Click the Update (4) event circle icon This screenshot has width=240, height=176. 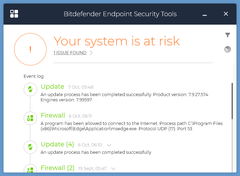point(30,147)
